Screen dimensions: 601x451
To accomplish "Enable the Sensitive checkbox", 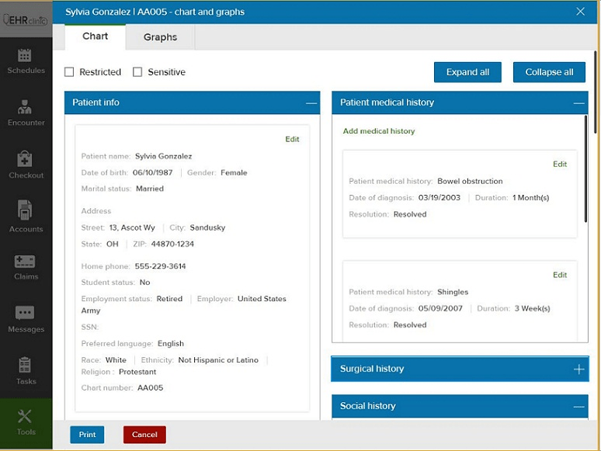I will [x=137, y=72].
